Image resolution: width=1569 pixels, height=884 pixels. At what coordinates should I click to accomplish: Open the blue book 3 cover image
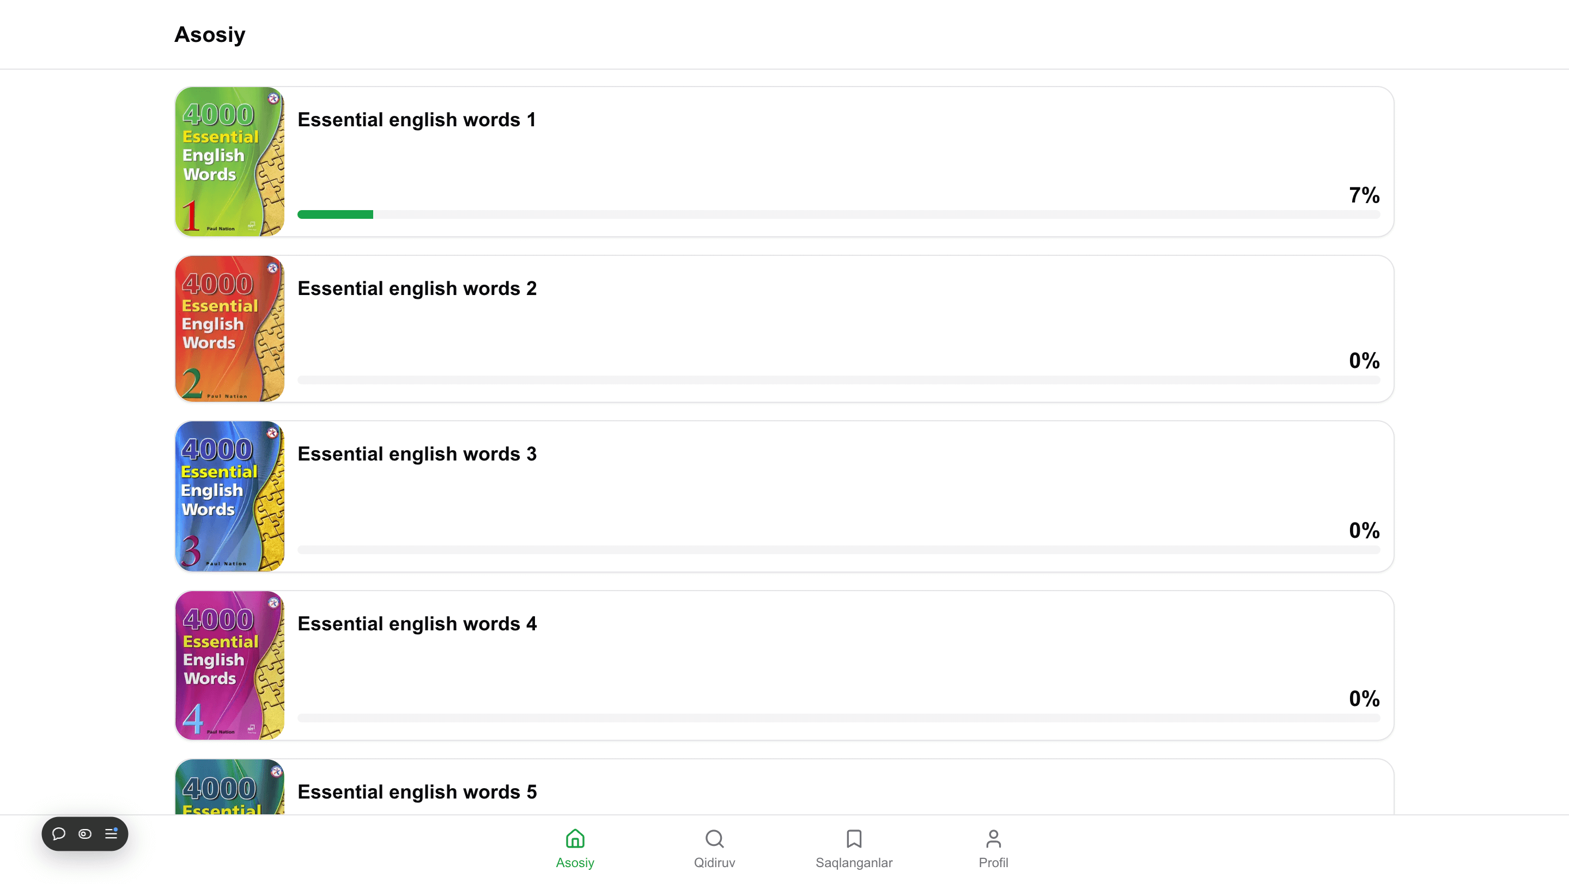tap(229, 496)
